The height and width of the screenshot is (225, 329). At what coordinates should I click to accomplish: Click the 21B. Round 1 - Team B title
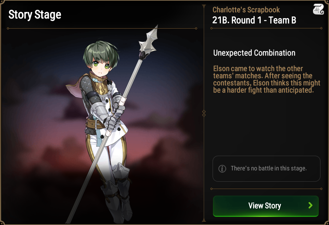point(254,20)
